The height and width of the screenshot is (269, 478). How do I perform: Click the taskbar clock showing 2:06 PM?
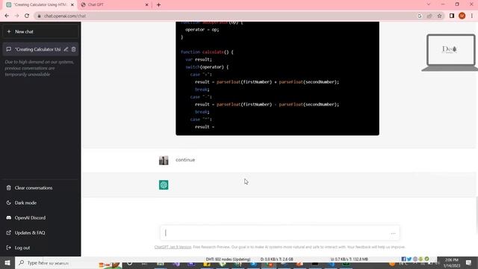[x=451, y=262]
